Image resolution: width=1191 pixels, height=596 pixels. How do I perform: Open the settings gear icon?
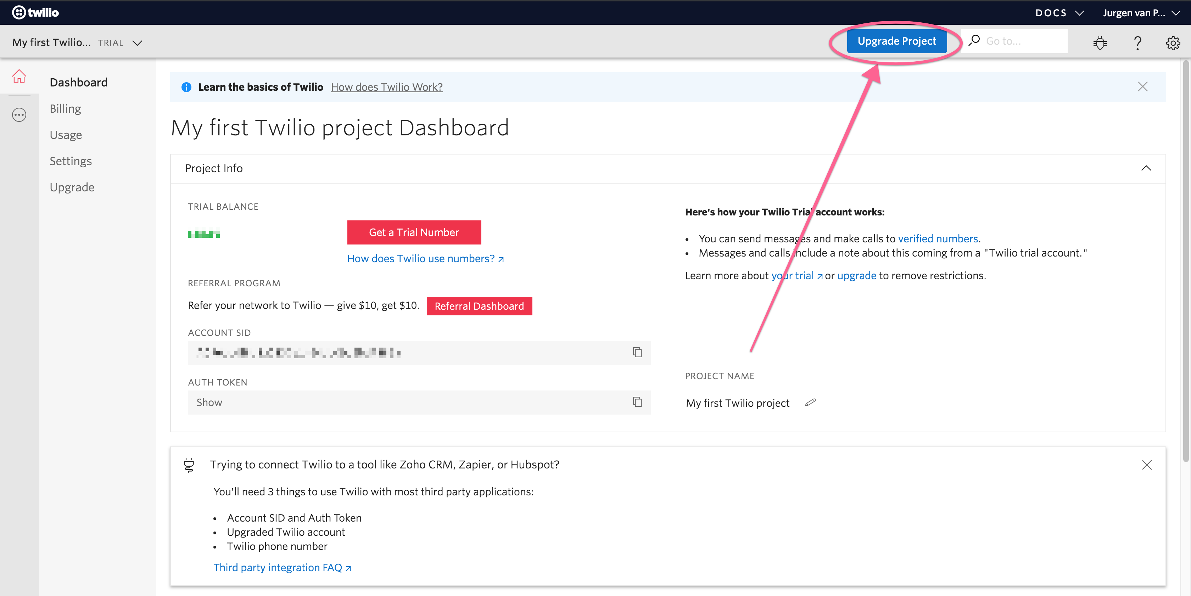(x=1173, y=43)
